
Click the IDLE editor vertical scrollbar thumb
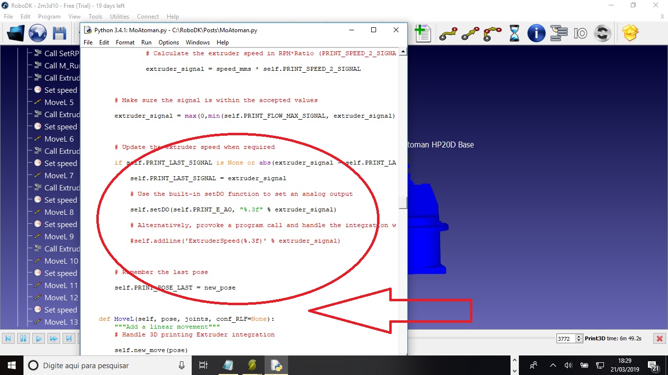pyautogui.click(x=403, y=203)
